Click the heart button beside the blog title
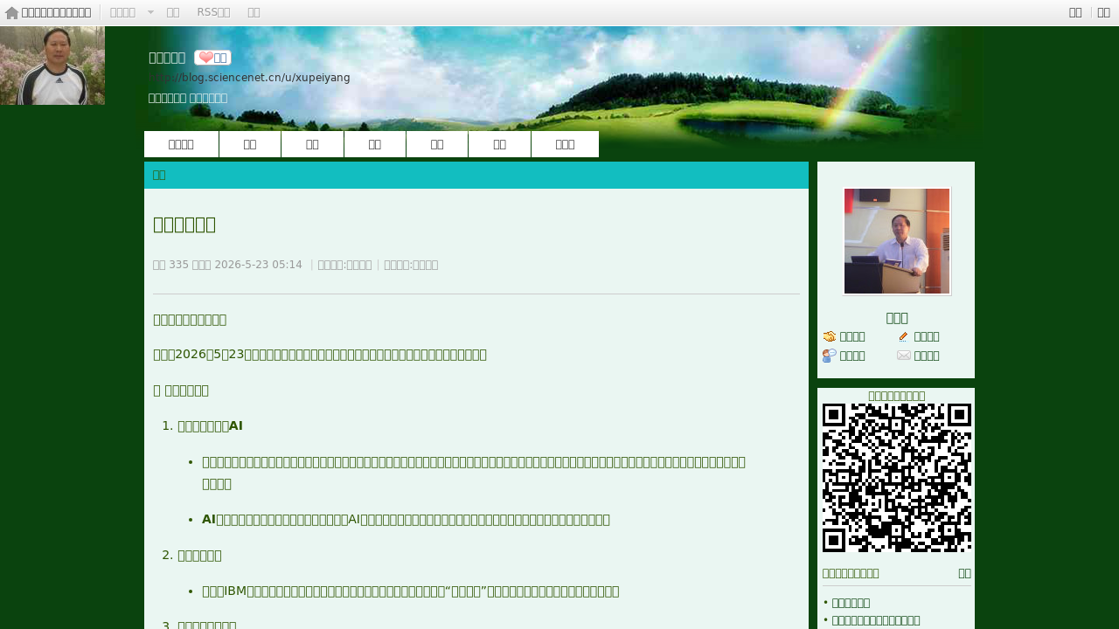Viewport: 1119px width, 629px height. click(212, 58)
